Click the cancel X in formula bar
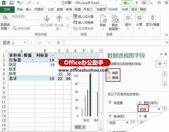This screenshot has height=132, width=169. point(40,43)
